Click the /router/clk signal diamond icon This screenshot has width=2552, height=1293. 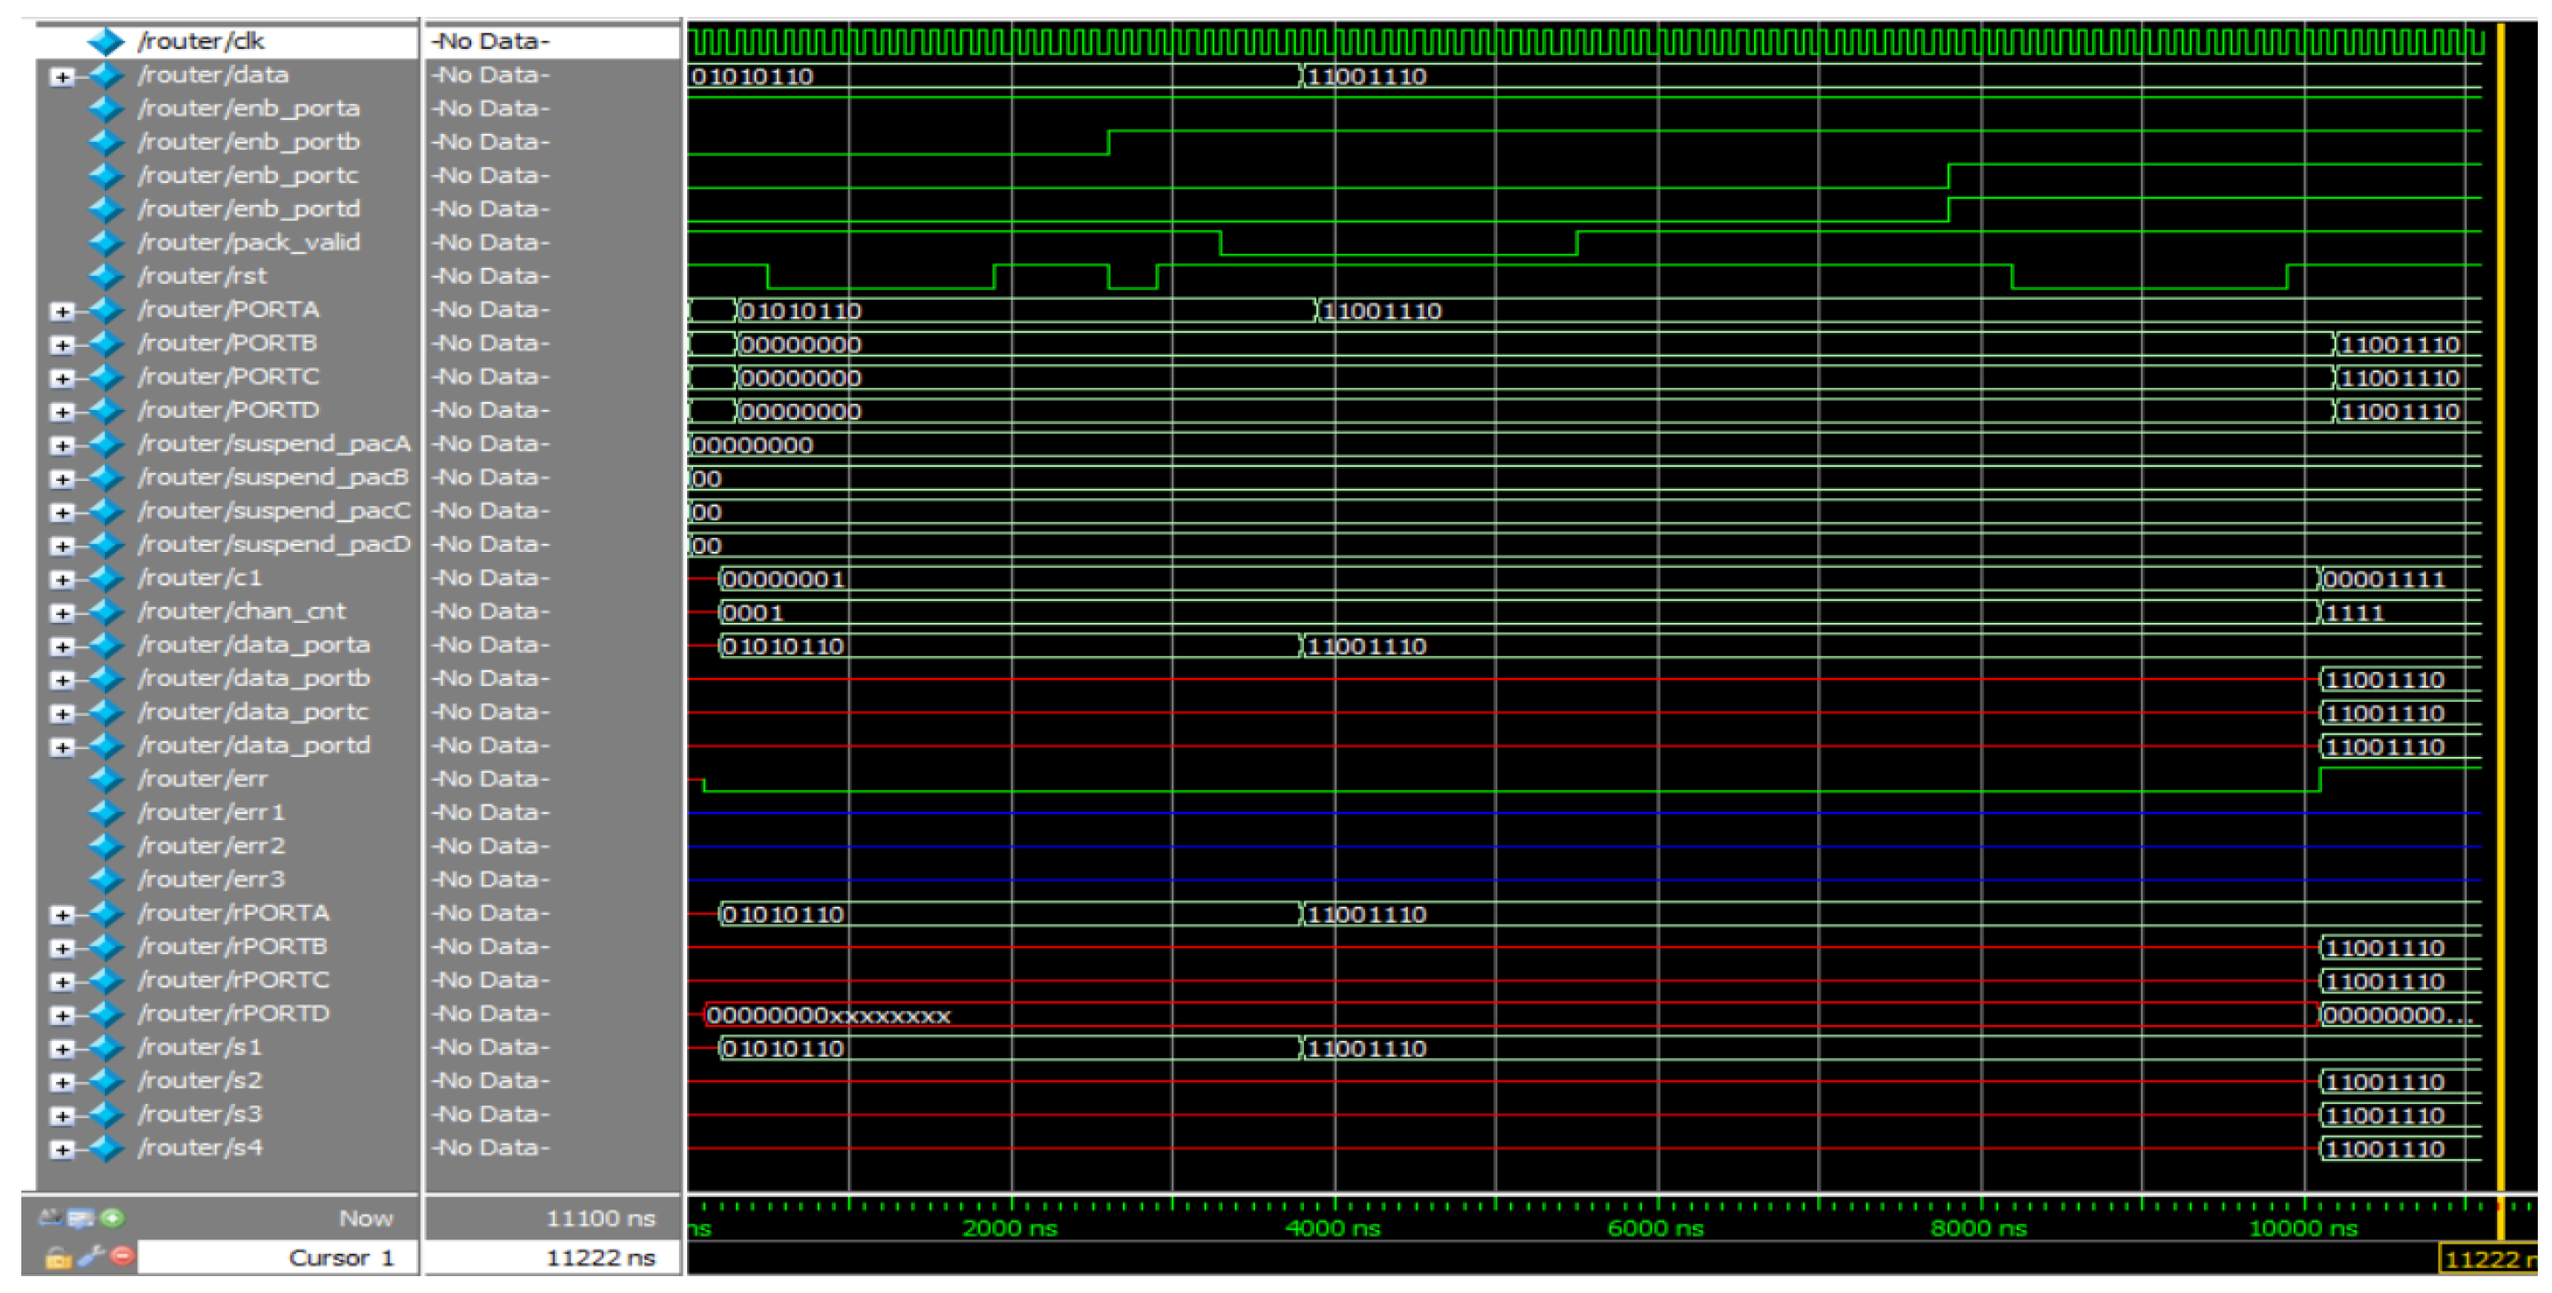click(x=106, y=42)
